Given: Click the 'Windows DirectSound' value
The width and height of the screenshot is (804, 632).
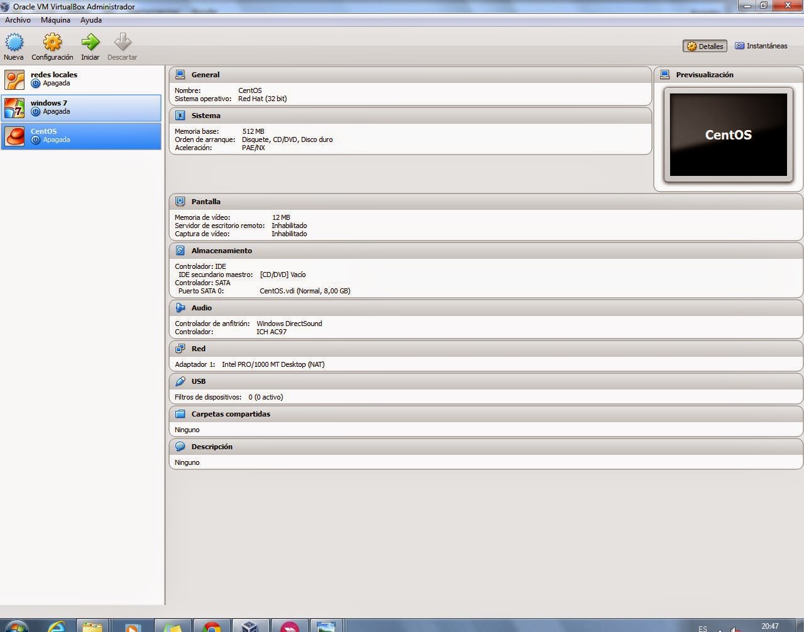Looking at the screenshot, I should coord(289,324).
